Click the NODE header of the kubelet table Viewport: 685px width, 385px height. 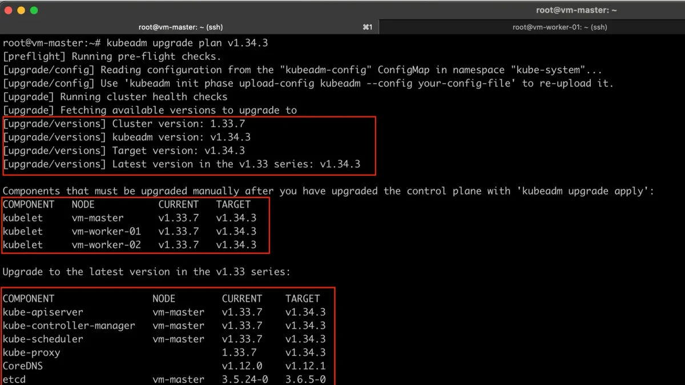click(83, 204)
